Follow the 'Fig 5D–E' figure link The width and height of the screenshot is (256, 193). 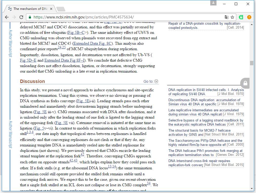[x=28, y=60]
